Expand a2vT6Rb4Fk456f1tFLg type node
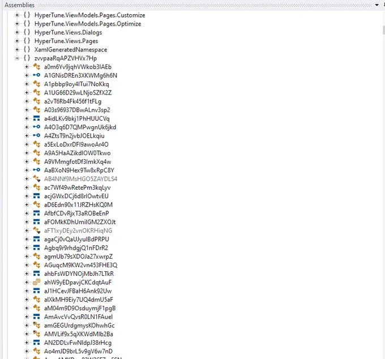The image size is (385, 359). (x=27, y=101)
